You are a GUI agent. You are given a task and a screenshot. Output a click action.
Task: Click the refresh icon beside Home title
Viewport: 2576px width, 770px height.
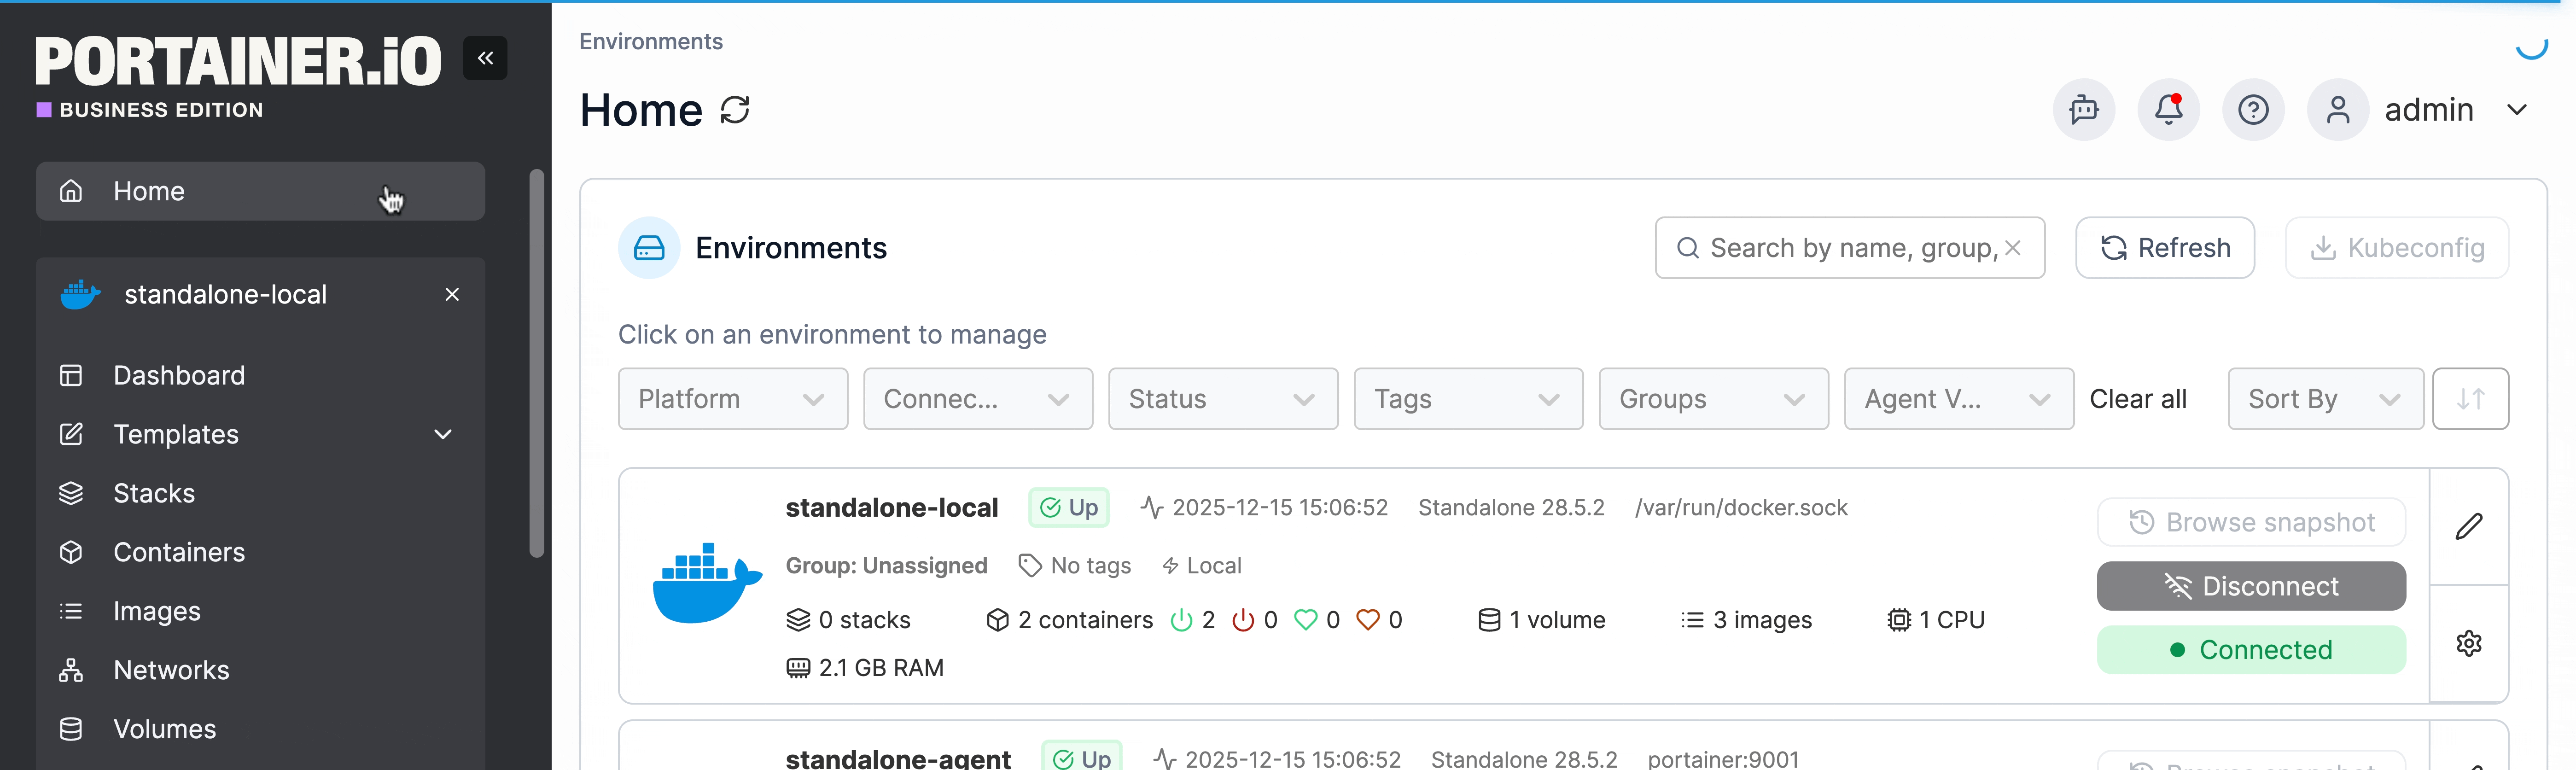(x=735, y=110)
